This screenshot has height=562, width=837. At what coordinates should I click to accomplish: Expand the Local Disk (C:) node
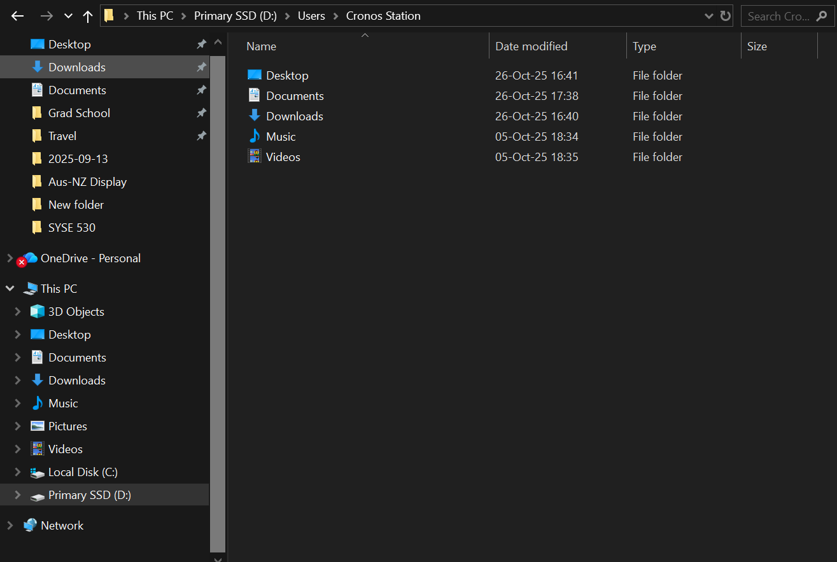pos(18,472)
